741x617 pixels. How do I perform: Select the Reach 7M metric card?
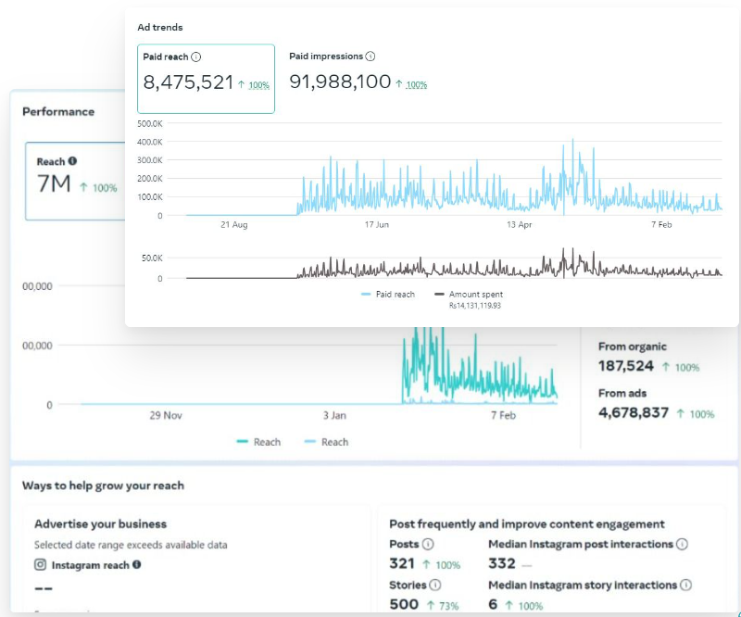point(76,181)
